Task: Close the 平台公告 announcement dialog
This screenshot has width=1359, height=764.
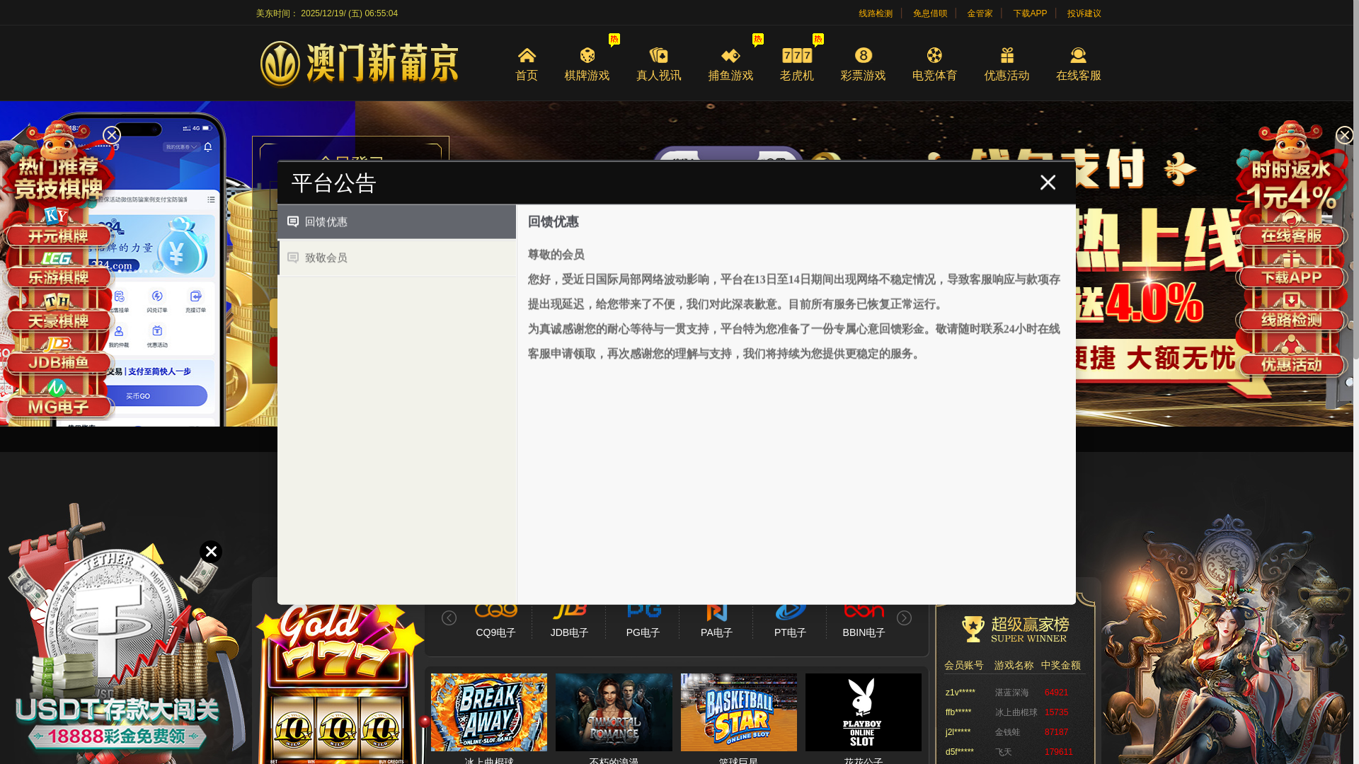Action: (x=1048, y=183)
